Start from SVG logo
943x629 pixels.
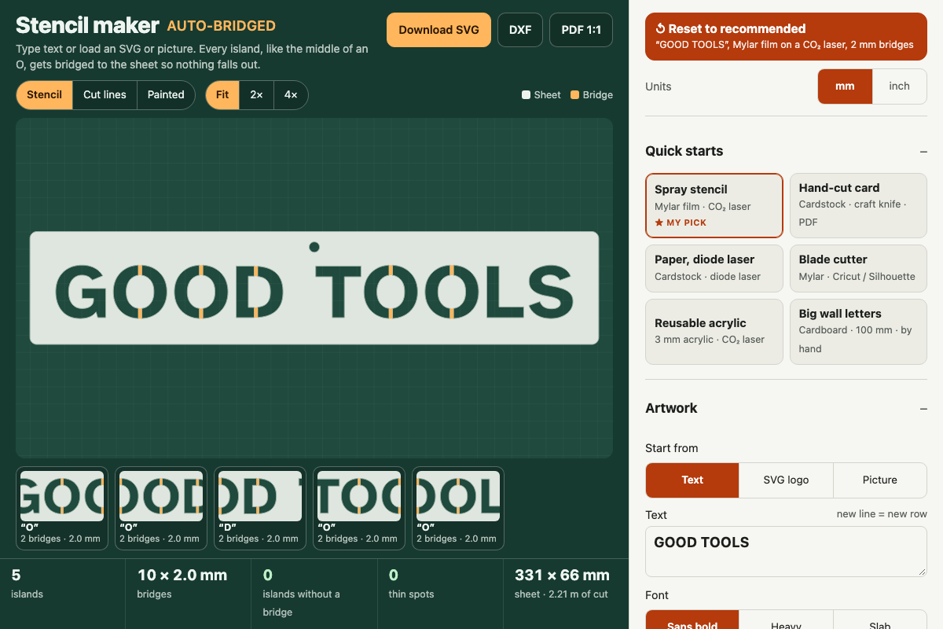coord(786,480)
